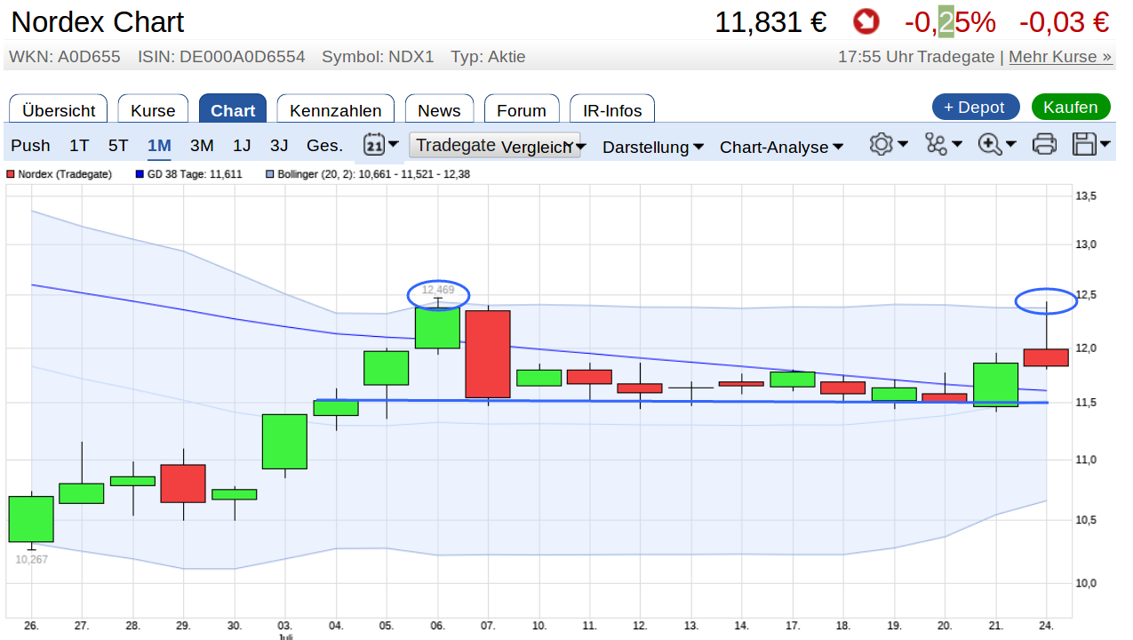Click the red candlestick on 29.
This screenshot has height=640, width=1133.
pos(183,484)
